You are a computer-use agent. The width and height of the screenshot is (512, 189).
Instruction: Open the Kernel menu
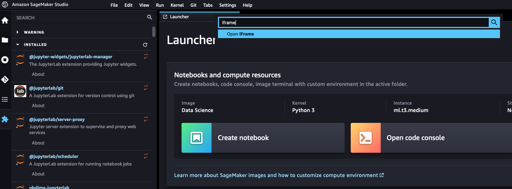click(177, 5)
